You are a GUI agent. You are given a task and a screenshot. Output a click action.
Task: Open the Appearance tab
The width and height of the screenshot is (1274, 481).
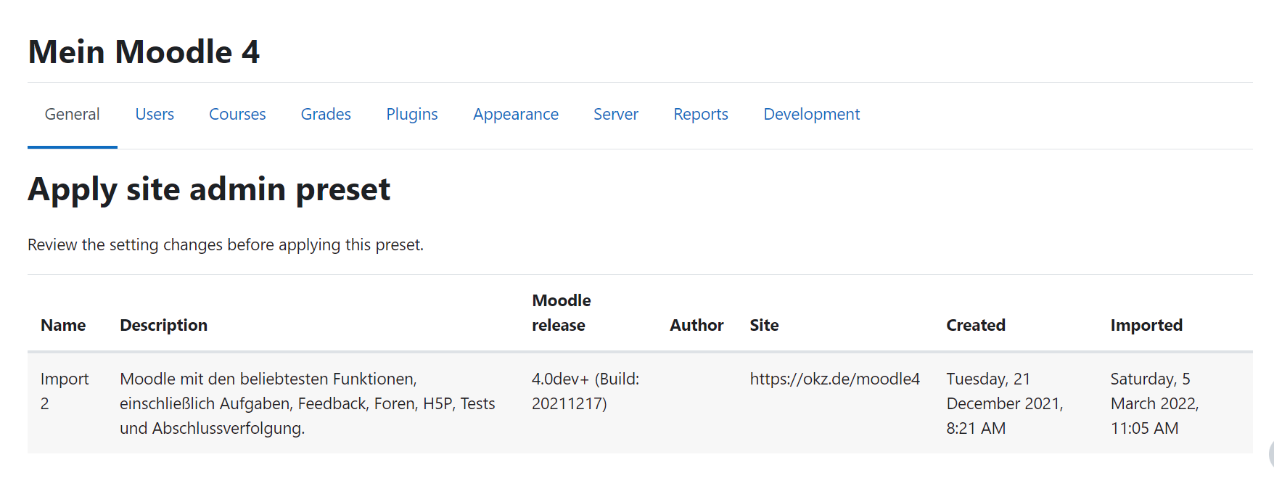tap(516, 115)
